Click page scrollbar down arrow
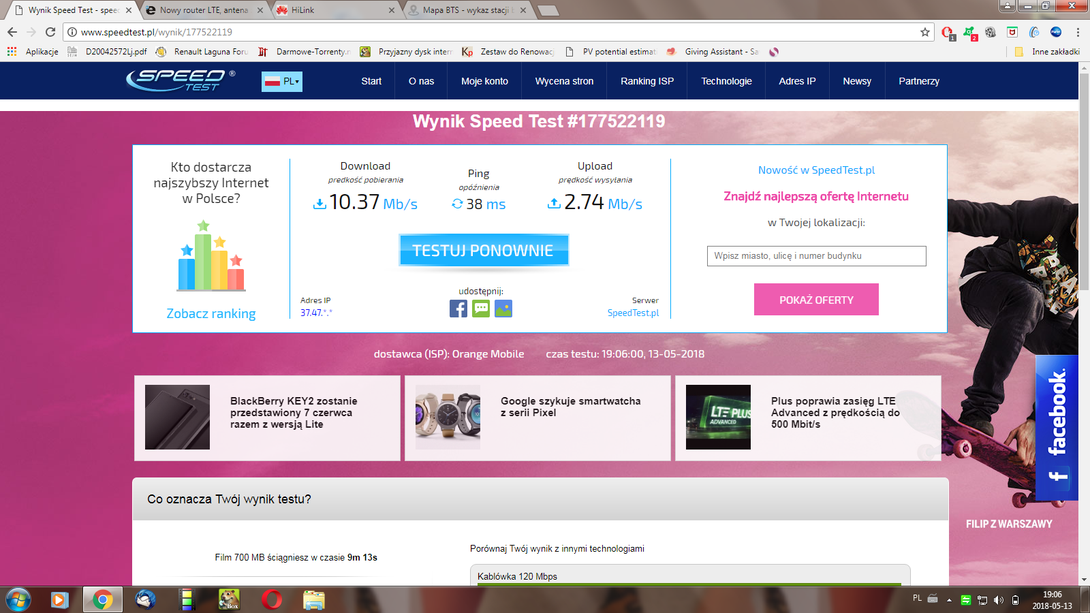 1084,580
